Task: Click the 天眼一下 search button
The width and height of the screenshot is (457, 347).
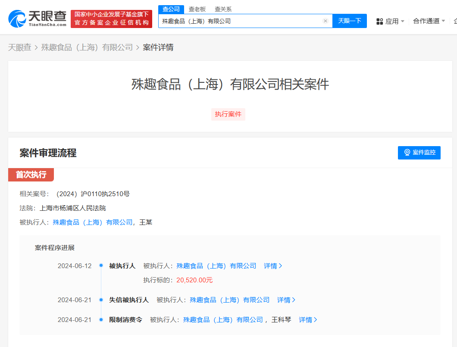Action: (350, 21)
